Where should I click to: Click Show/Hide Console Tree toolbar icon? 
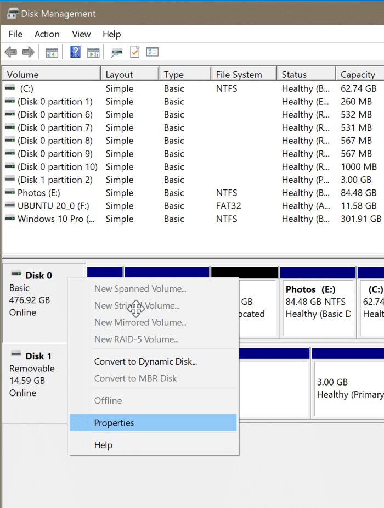pyautogui.click(x=52, y=52)
